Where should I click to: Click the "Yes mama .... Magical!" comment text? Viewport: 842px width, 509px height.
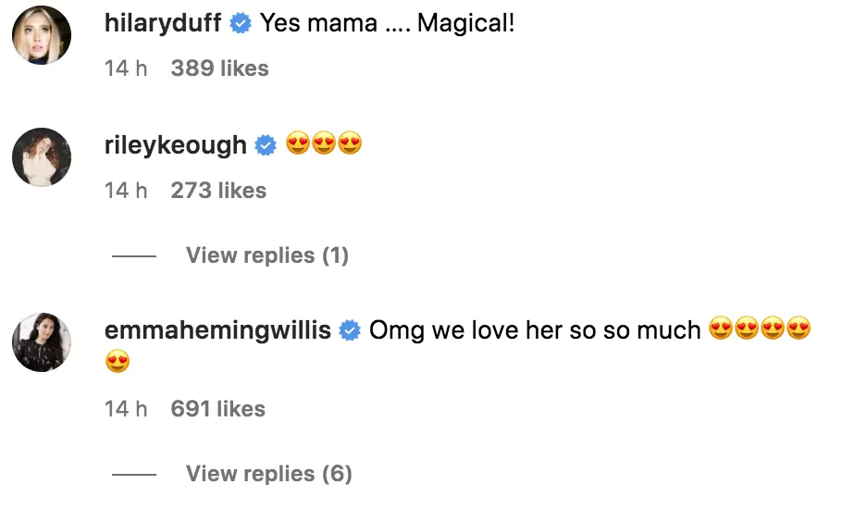387,24
